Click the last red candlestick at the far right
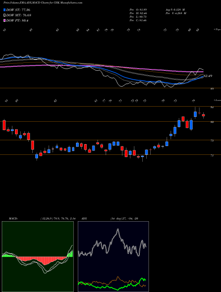The height and width of the screenshot is (292, 221). click(203, 115)
